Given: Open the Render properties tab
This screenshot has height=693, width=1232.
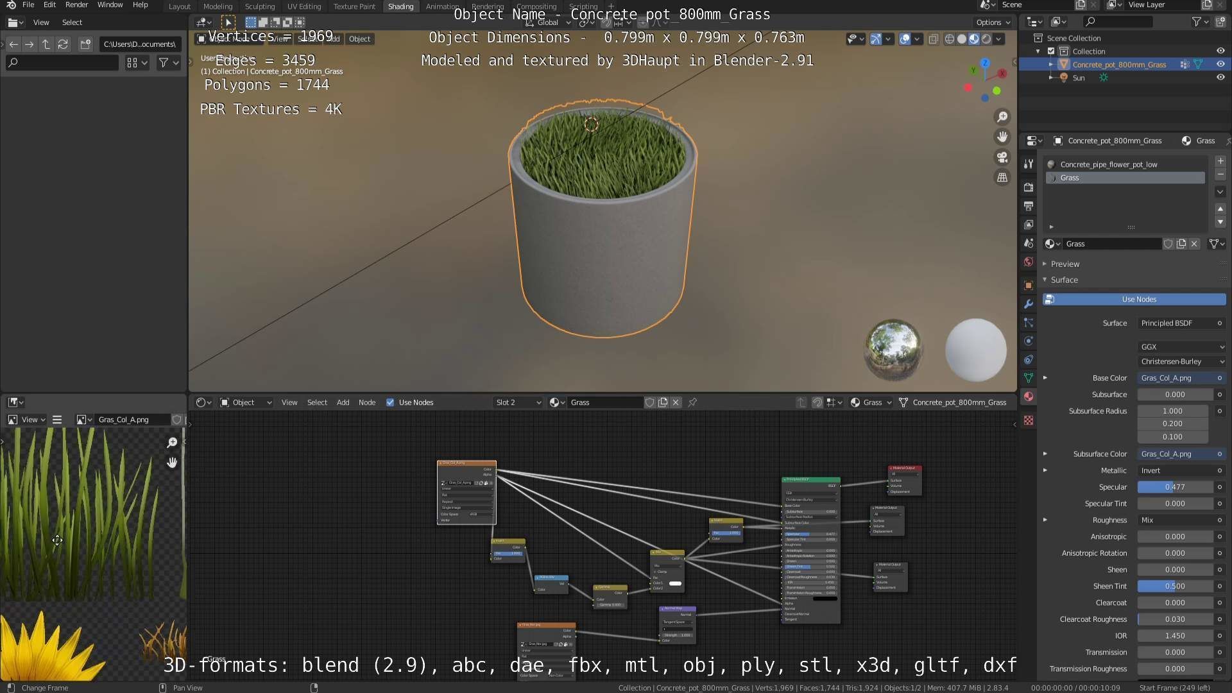Looking at the screenshot, I should (1029, 187).
